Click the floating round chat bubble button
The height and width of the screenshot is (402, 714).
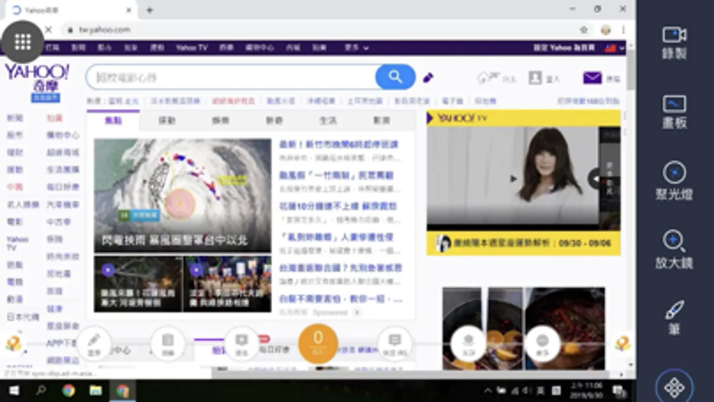[395, 343]
